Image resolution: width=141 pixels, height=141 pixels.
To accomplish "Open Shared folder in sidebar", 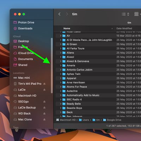I will [20, 65].
